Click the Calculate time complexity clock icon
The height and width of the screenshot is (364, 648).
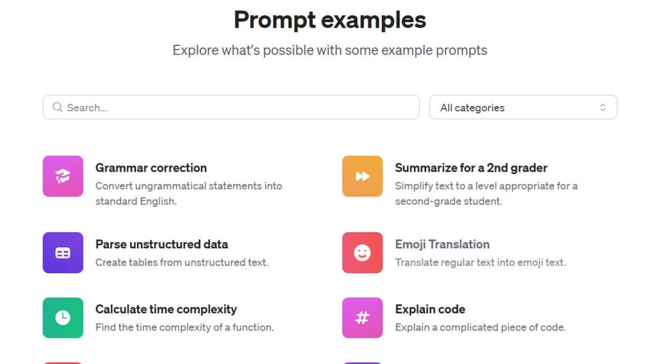click(63, 318)
